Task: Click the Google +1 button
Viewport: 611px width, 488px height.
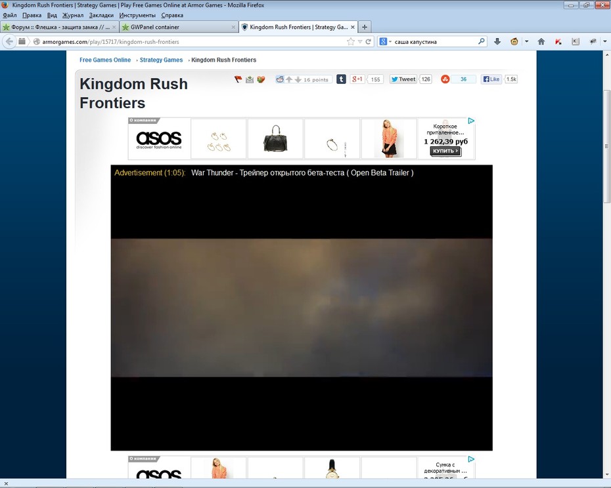Action: [357, 79]
